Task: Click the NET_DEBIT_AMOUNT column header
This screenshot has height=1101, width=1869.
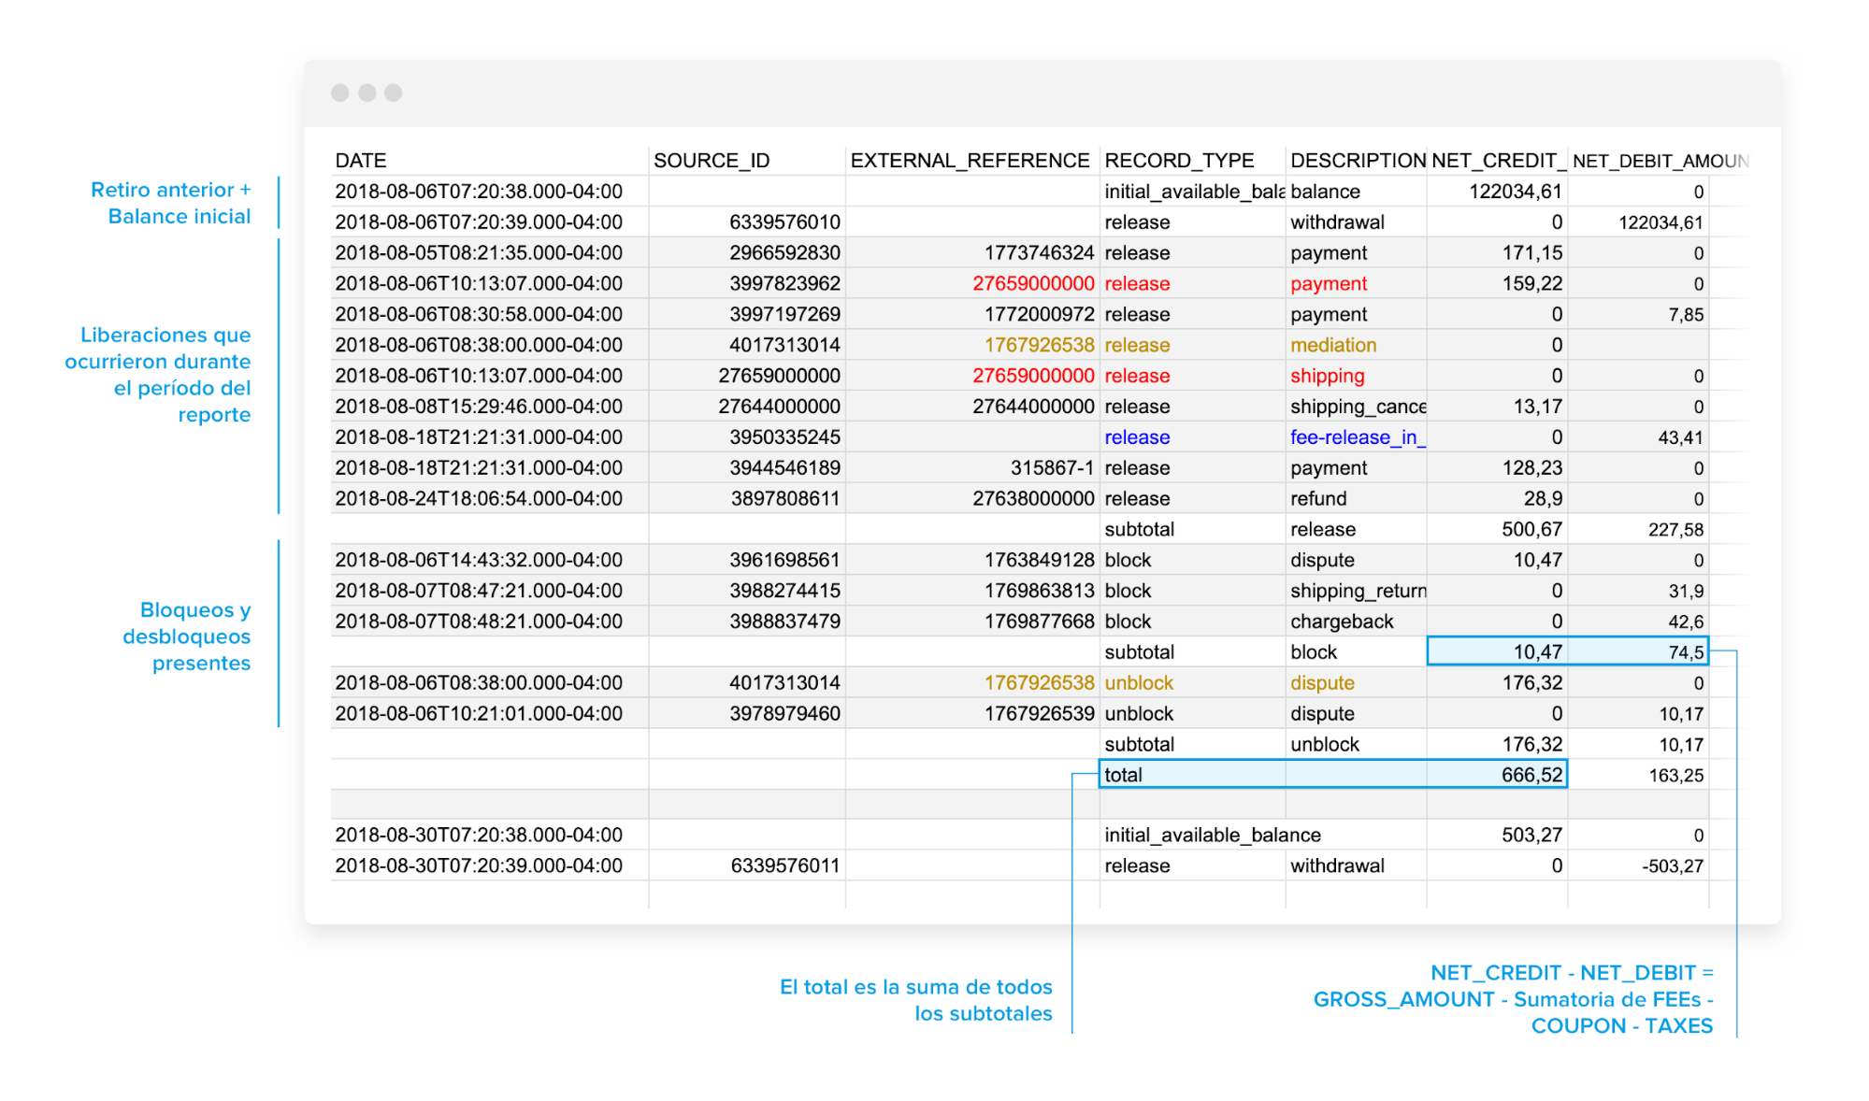Action: tap(1660, 161)
